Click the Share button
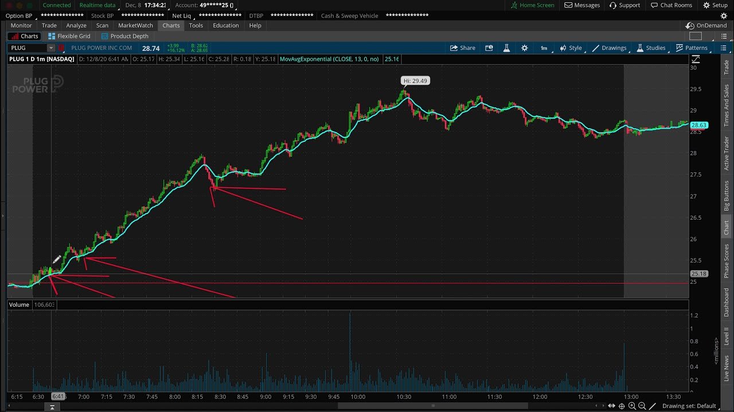Image resolution: width=734 pixels, height=412 pixels. 462,48
